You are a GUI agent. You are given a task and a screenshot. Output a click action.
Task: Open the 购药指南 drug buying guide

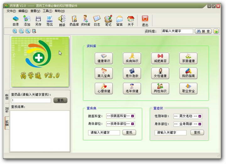click(x=188, y=73)
